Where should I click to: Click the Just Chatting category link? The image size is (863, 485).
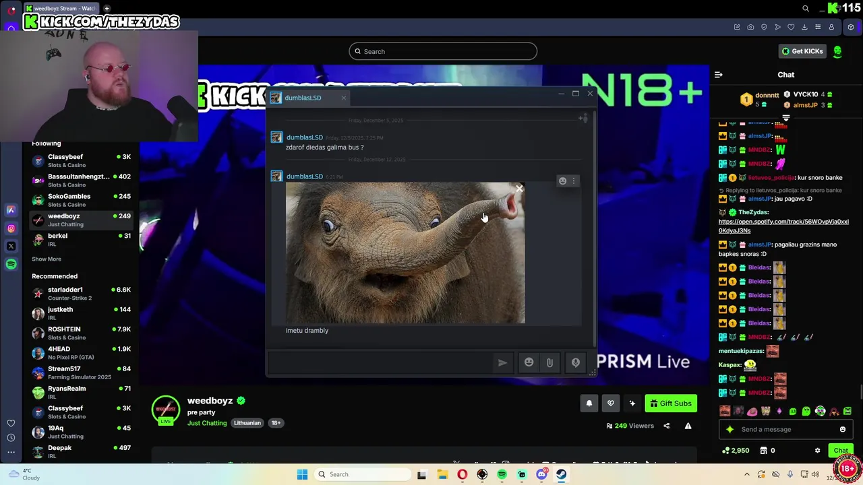(207, 423)
